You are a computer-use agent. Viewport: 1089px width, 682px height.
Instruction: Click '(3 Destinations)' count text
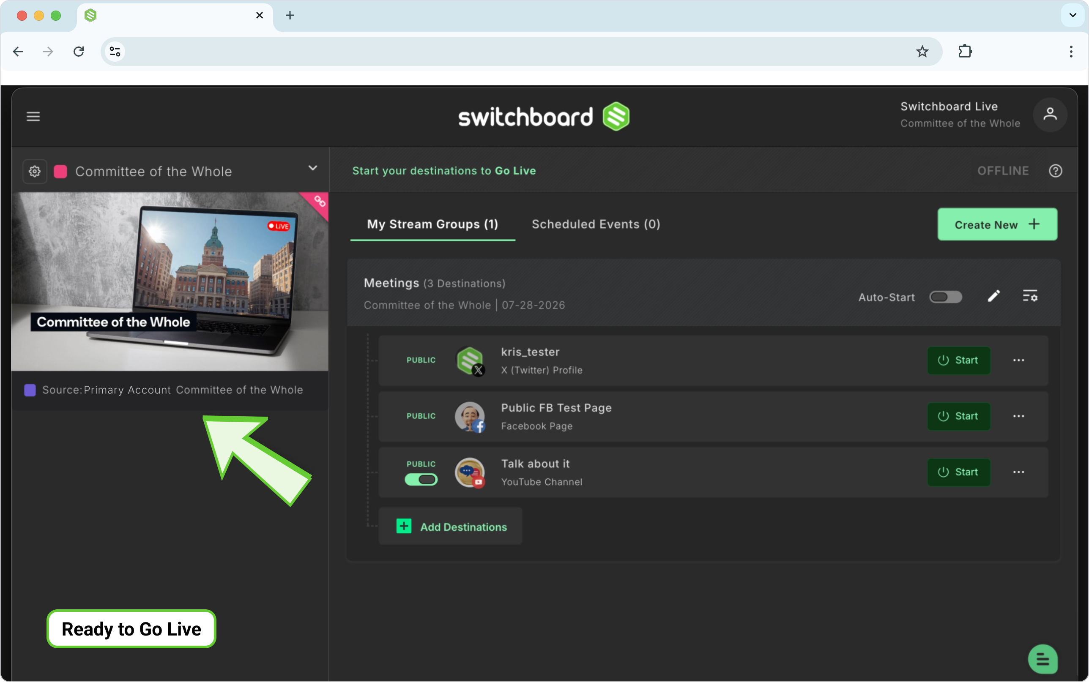pos(464,284)
